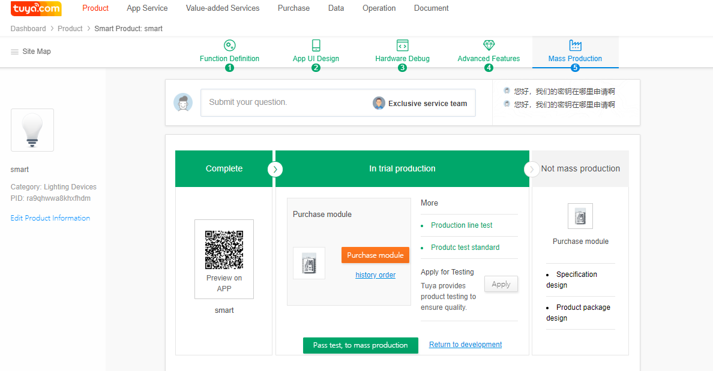This screenshot has height=371, width=713.
Task: Open the history order link
Action: click(x=375, y=275)
